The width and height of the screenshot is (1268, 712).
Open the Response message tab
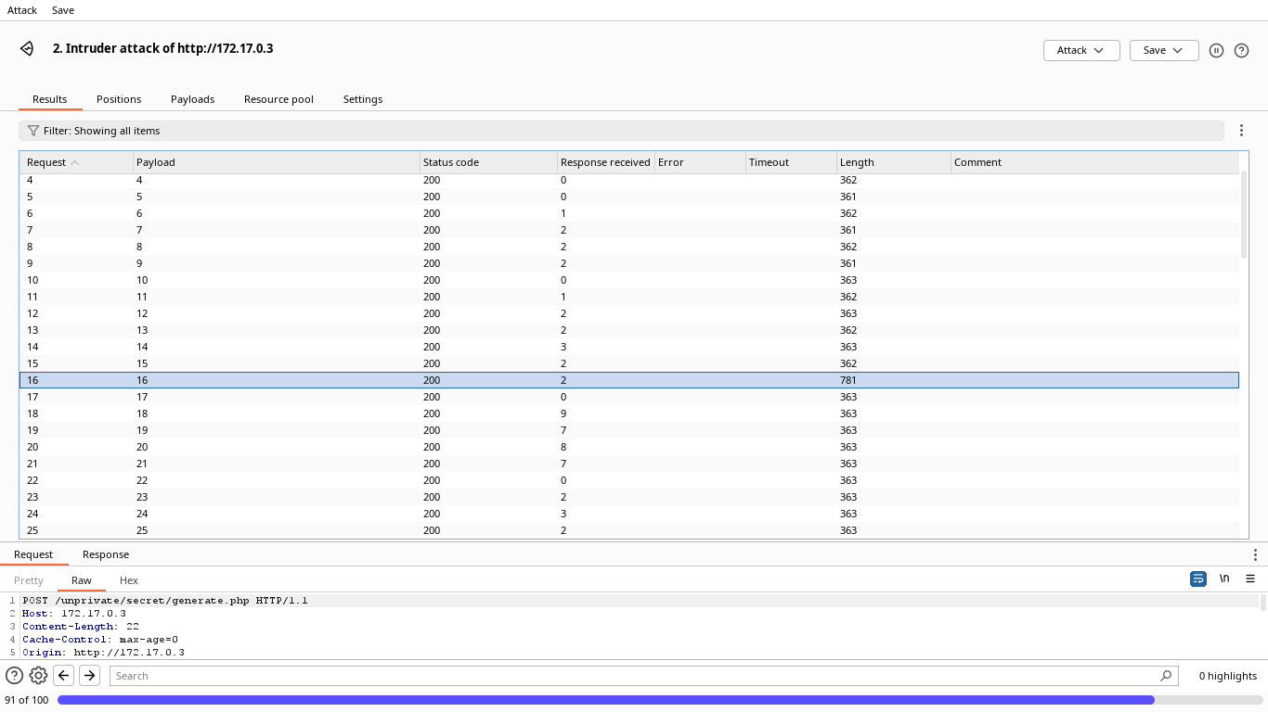106,554
